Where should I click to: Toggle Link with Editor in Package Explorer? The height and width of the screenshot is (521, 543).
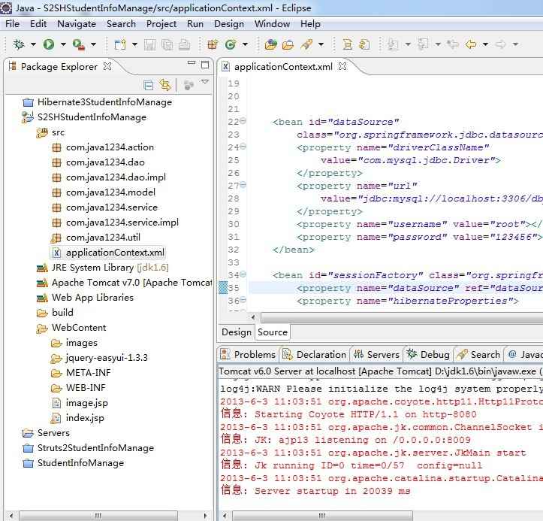[x=165, y=85]
